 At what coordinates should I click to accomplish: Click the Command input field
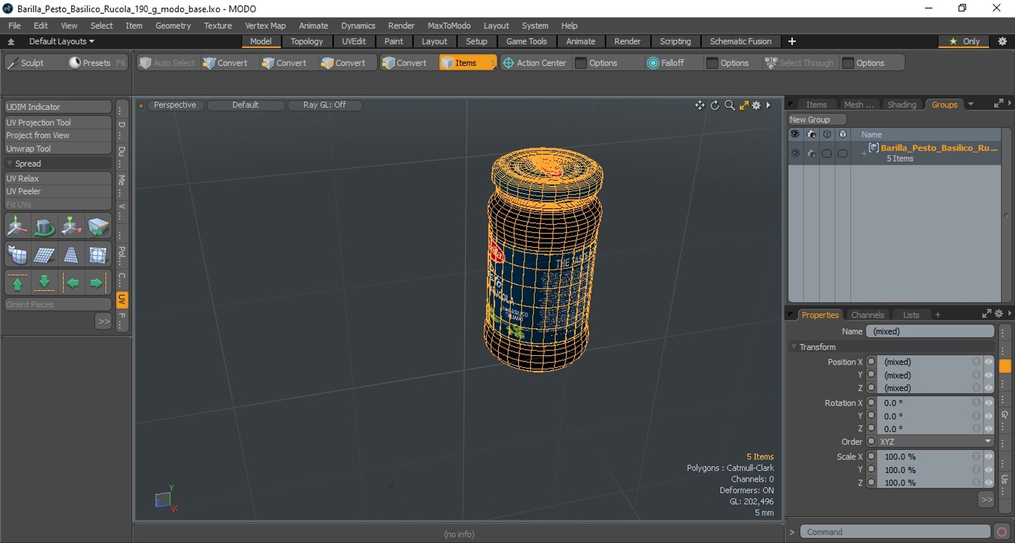coord(895,532)
